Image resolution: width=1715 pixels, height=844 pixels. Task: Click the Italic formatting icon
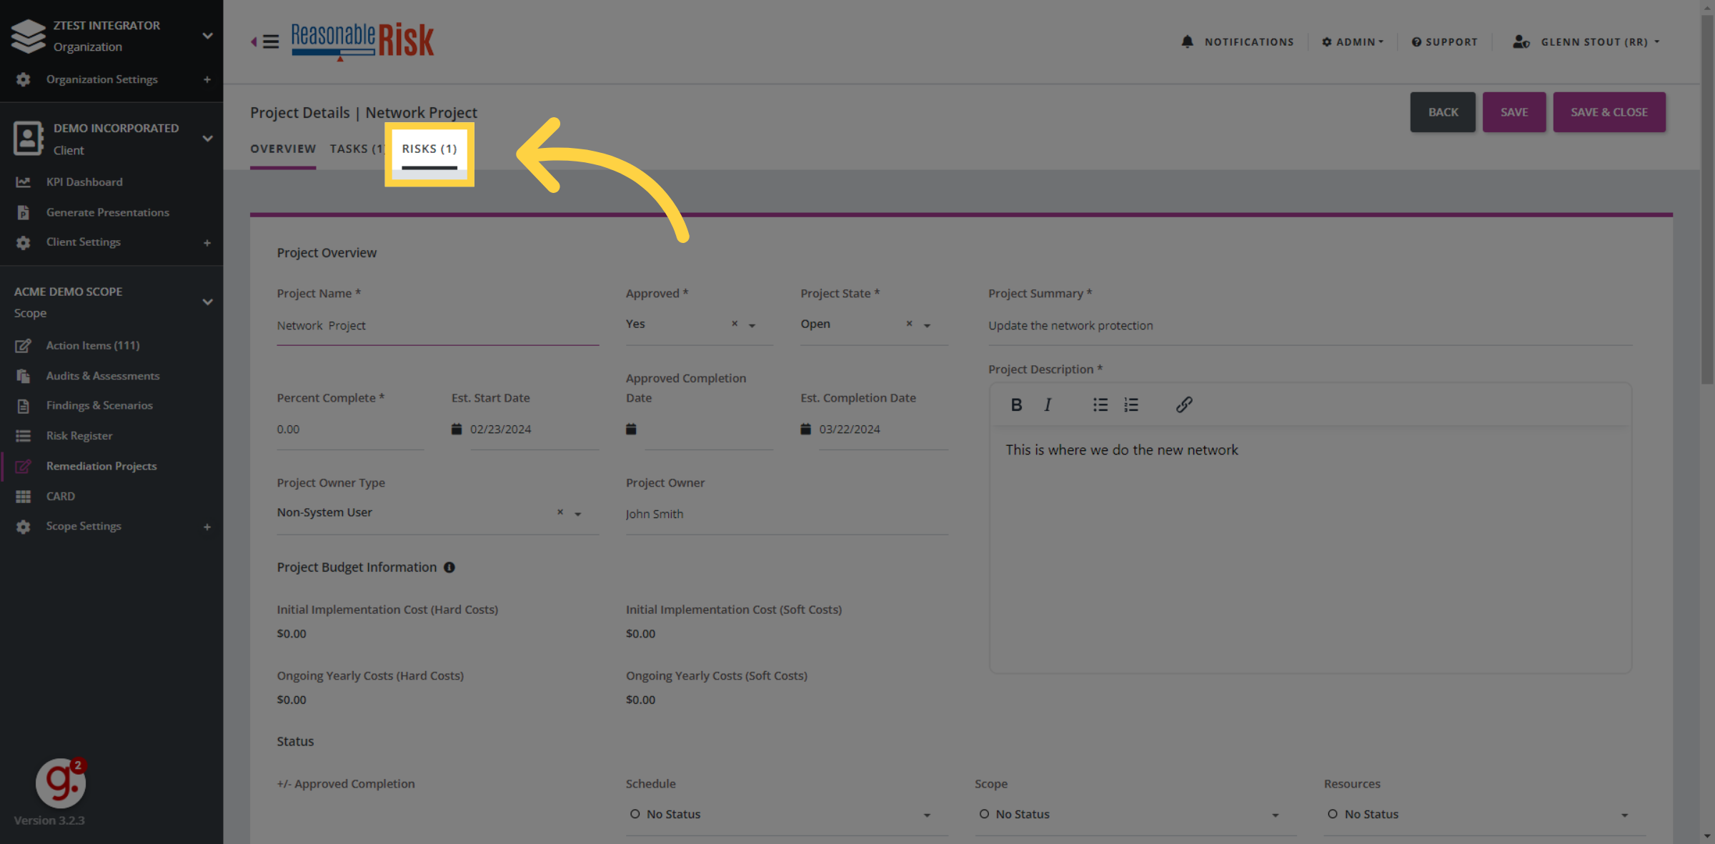click(x=1048, y=405)
